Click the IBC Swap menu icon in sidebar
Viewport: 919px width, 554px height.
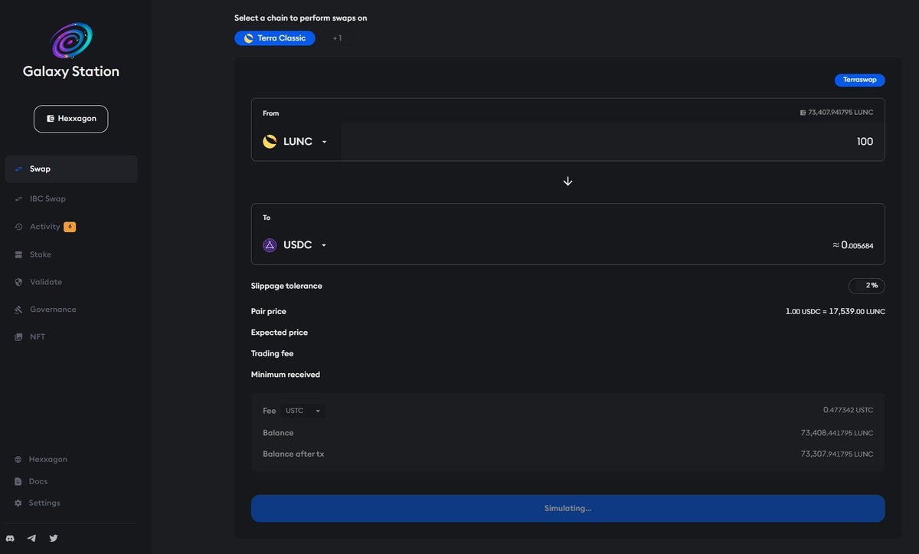point(18,199)
